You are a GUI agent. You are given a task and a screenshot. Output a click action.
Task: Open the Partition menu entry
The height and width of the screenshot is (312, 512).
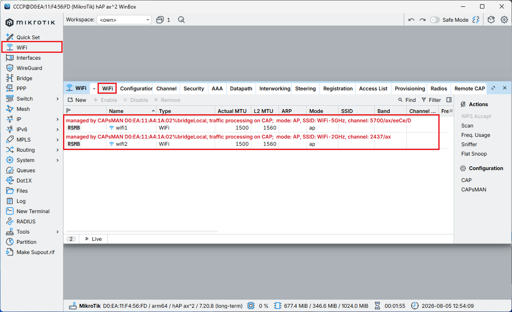point(26,242)
